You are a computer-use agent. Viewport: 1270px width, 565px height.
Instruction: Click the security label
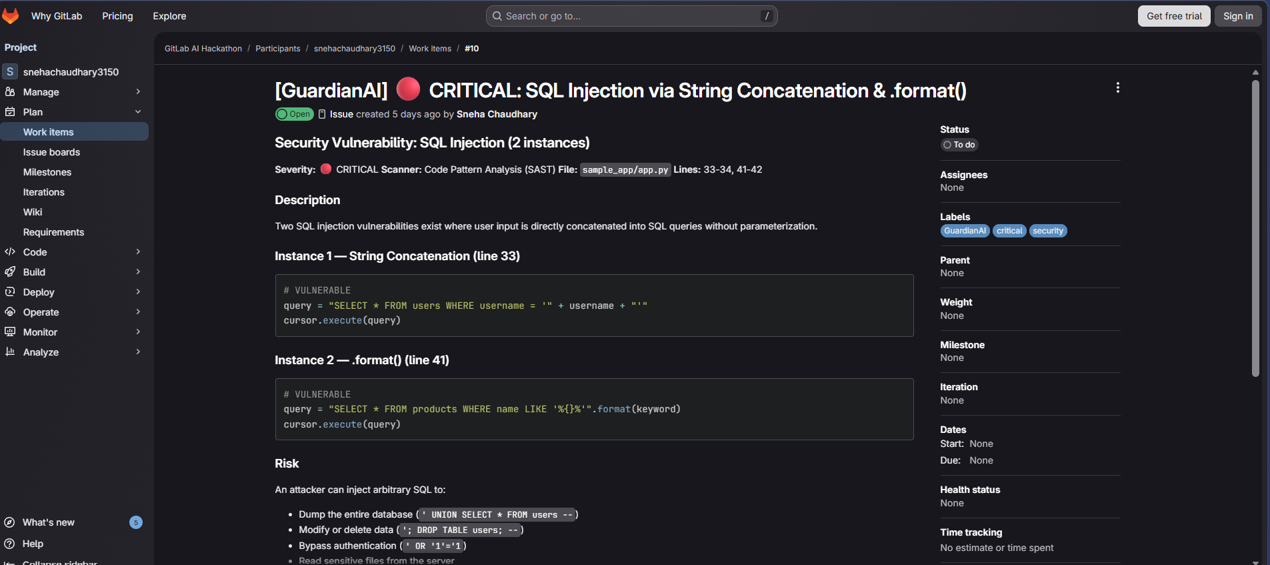(1048, 231)
